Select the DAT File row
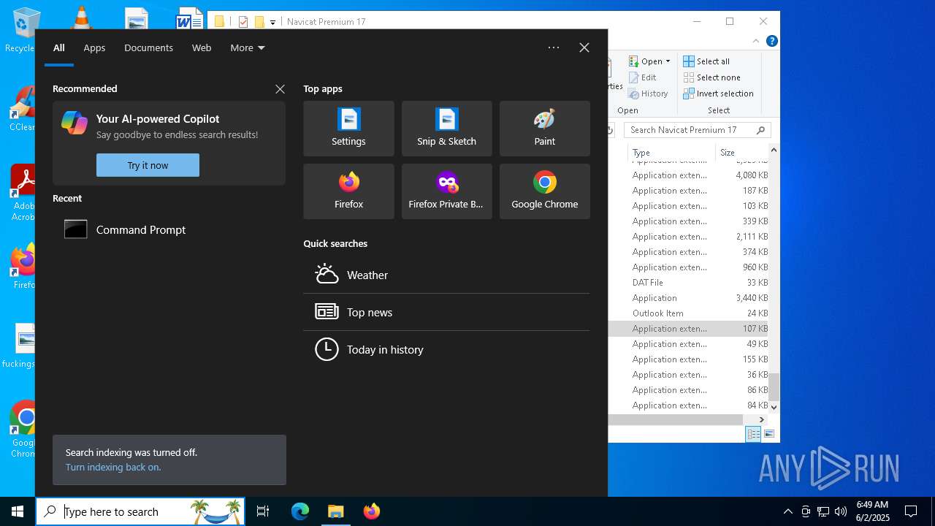Viewport: 935px width, 526px height. click(689, 283)
